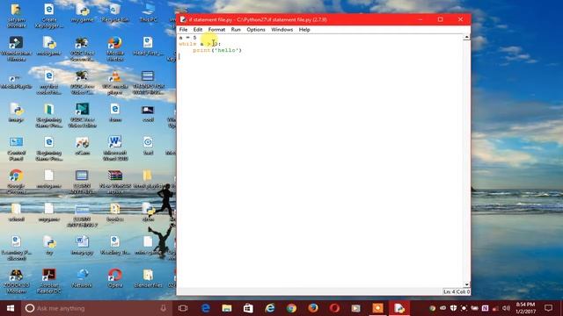Open Google Chrome from the taskbar
Screen dimensions: 563x316
[291, 308]
